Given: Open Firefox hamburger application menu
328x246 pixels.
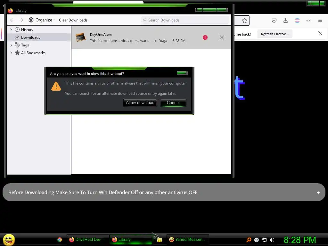Looking at the screenshot, I should point(320,20).
